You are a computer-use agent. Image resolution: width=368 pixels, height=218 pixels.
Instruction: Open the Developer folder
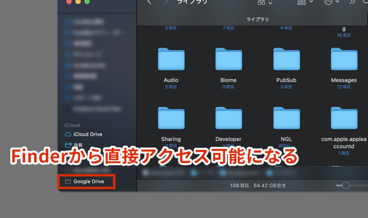[x=229, y=118]
